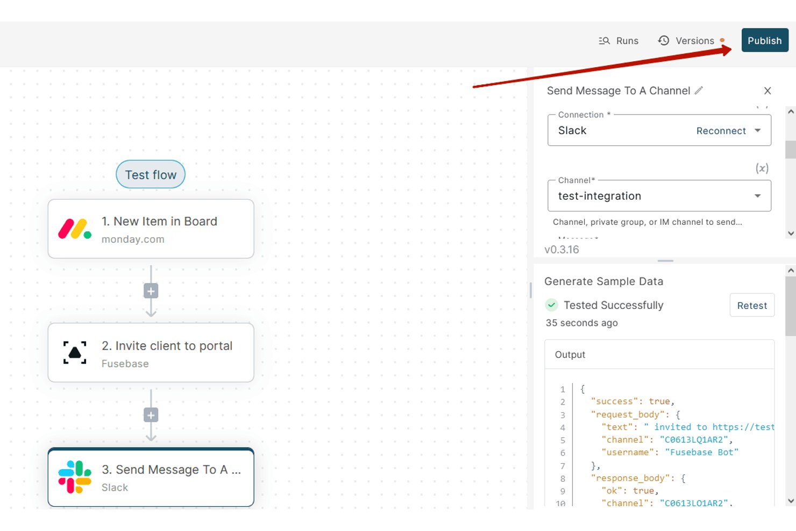Close the Send Message panel
Screen dimensions: 796x531
[767, 91]
